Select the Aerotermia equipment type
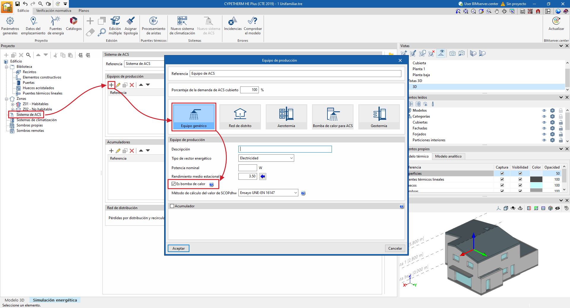 tap(286, 117)
